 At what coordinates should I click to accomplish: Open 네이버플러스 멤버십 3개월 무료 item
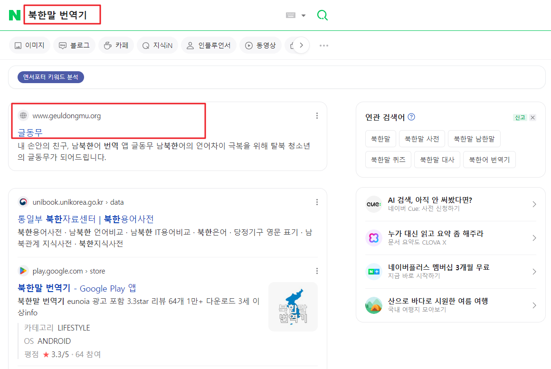coord(439,267)
